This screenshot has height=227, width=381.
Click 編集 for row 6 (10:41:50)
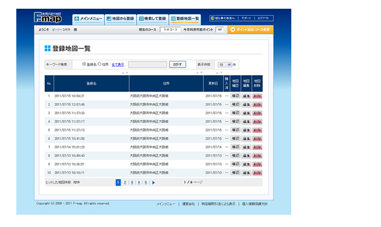[x=246, y=139]
